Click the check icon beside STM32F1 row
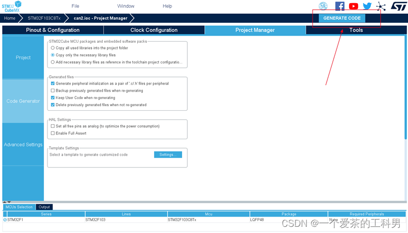This screenshot has width=408, height=233. point(5,220)
